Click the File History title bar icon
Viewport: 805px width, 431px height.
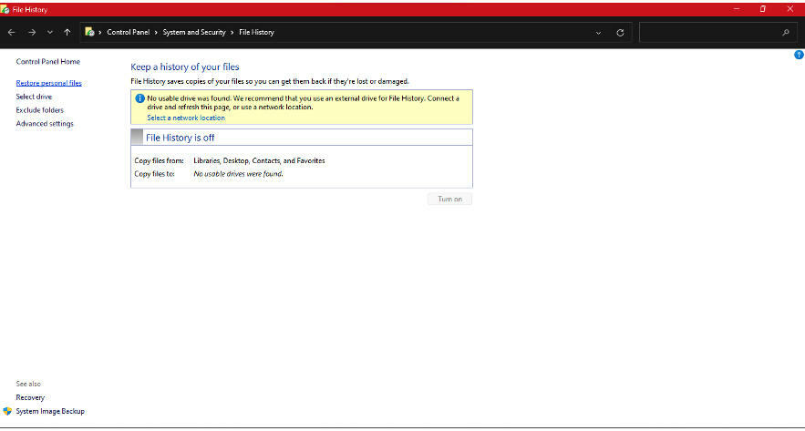click(5, 9)
